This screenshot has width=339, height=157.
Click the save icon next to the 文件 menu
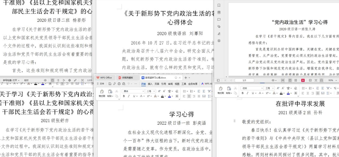(x=110, y=84)
